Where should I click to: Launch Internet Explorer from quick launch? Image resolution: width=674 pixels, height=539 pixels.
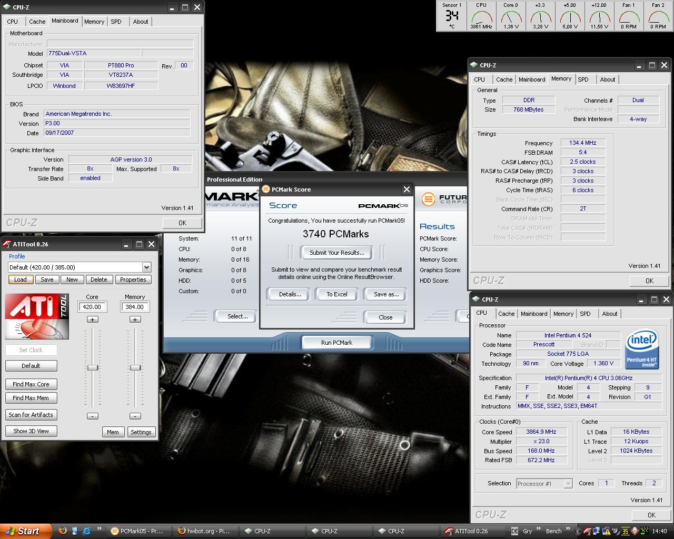point(87,531)
